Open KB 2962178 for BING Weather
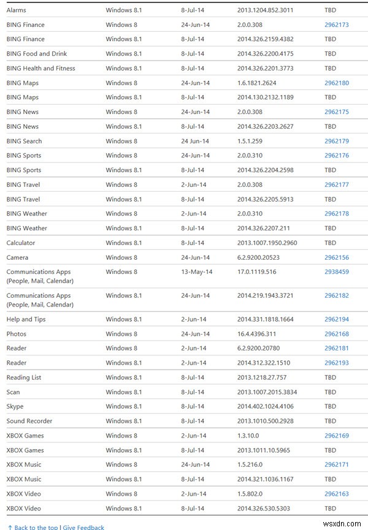368x530 pixels. tap(336, 214)
